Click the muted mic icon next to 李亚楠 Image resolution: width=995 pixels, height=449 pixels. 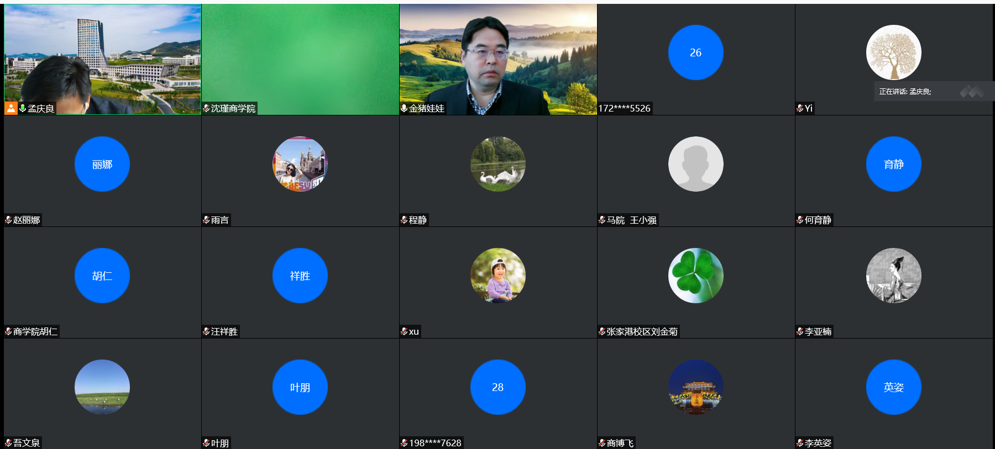pyautogui.click(x=800, y=331)
